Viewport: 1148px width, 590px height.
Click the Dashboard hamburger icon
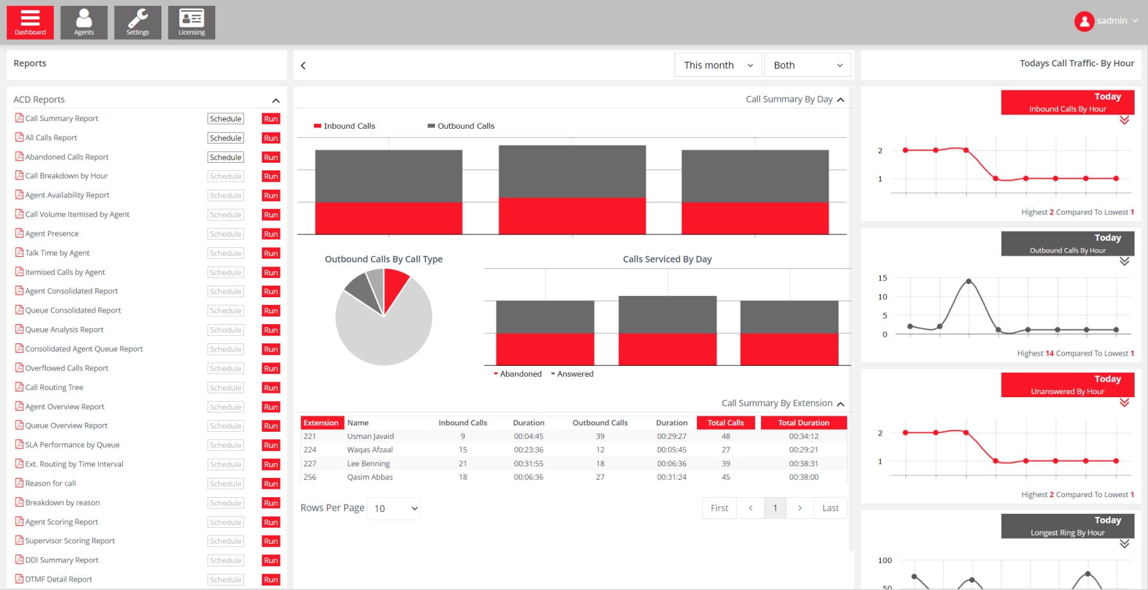click(30, 17)
